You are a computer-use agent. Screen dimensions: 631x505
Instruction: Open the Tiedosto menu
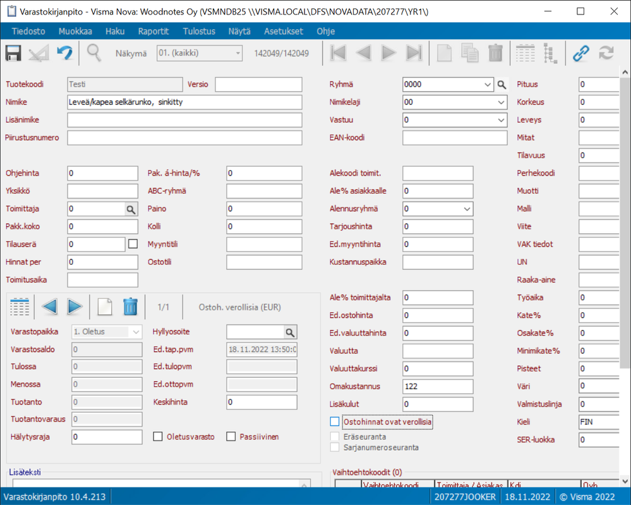click(x=28, y=31)
